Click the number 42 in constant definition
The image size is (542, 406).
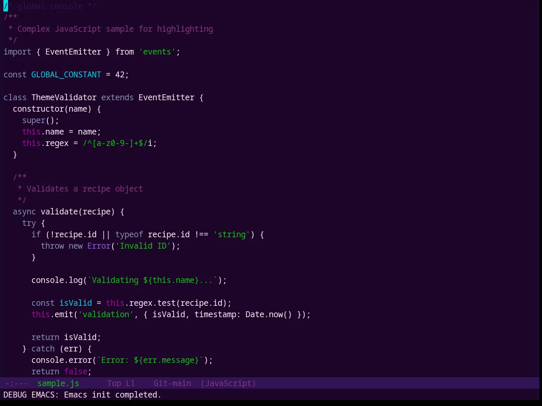point(120,74)
